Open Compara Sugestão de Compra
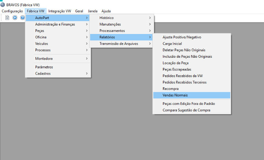The width and height of the screenshot is (264, 160). click(192, 110)
